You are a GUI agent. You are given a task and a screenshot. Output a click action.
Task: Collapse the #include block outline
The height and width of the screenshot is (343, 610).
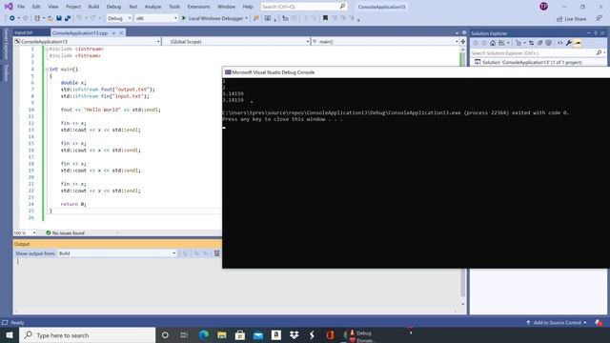point(47,49)
